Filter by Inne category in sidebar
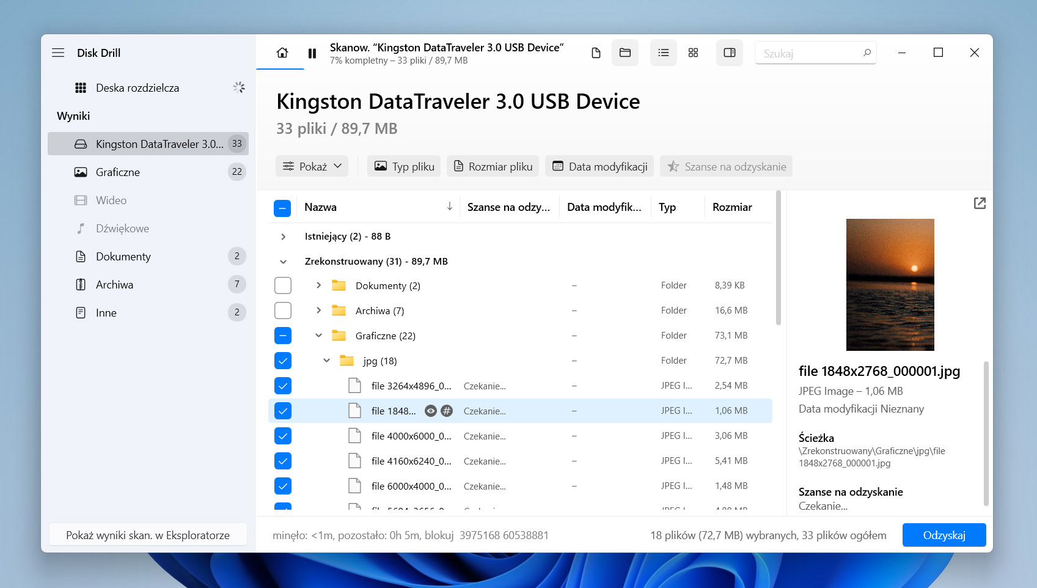Image resolution: width=1037 pixels, height=588 pixels. pyautogui.click(x=148, y=312)
